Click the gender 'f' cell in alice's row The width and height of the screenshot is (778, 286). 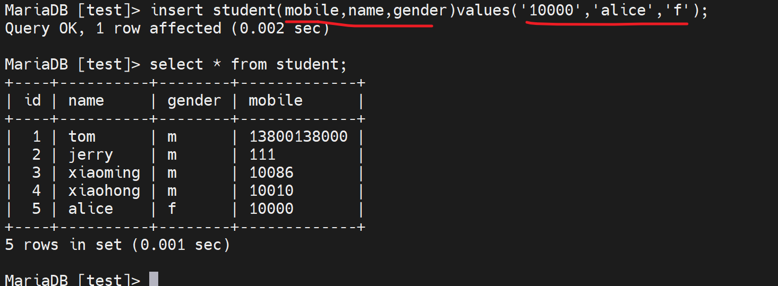coord(172,209)
